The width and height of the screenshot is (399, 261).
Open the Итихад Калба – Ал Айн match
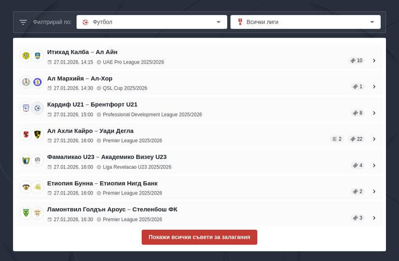click(82, 52)
